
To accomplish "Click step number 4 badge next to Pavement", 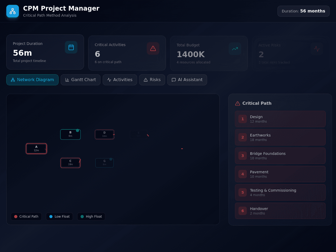I will coord(243,174).
